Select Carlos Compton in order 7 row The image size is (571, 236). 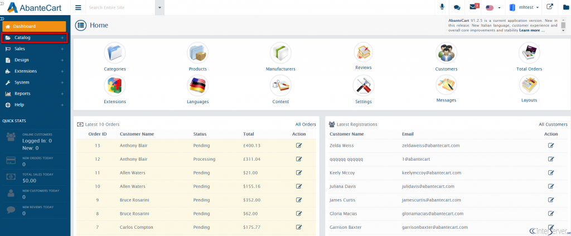(x=136, y=227)
